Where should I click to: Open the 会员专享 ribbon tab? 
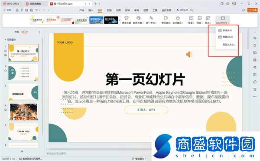coord(166,10)
